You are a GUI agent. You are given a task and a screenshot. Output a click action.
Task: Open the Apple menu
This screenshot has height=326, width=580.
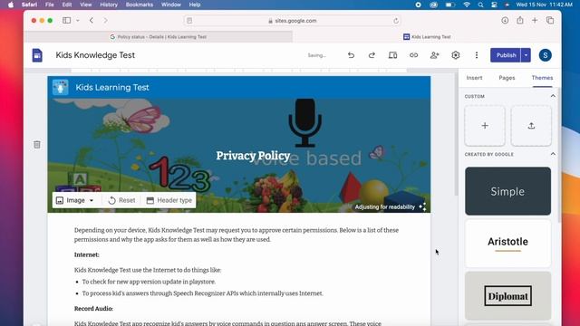tap(11, 5)
